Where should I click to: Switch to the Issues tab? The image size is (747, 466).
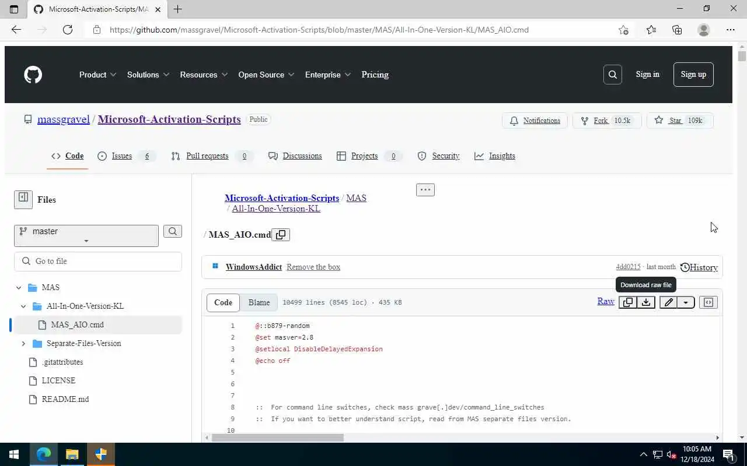[x=127, y=156]
